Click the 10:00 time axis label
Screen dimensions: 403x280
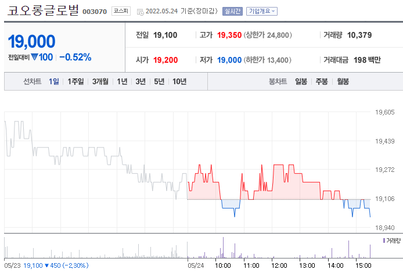coord(223,265)
